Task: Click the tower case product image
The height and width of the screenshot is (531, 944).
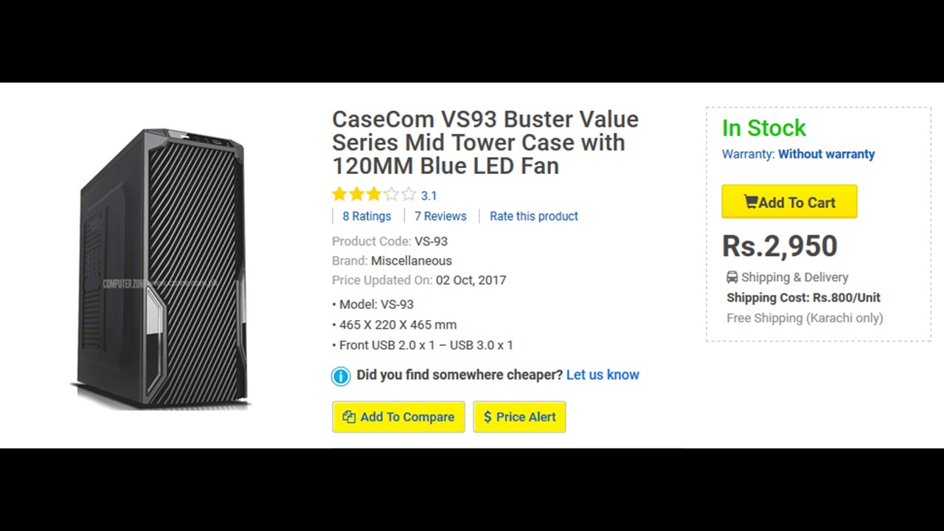Action: (162, 269)
